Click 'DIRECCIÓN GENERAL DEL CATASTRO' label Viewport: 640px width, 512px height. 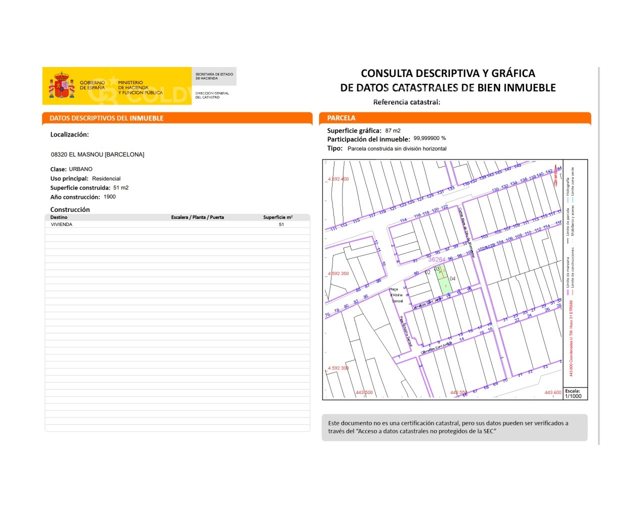pos(212,95)
